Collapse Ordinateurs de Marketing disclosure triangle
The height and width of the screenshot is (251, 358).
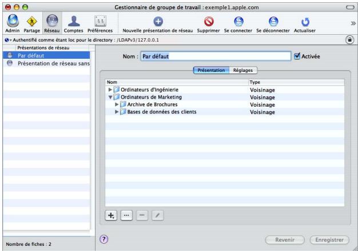tap(110, 97)
